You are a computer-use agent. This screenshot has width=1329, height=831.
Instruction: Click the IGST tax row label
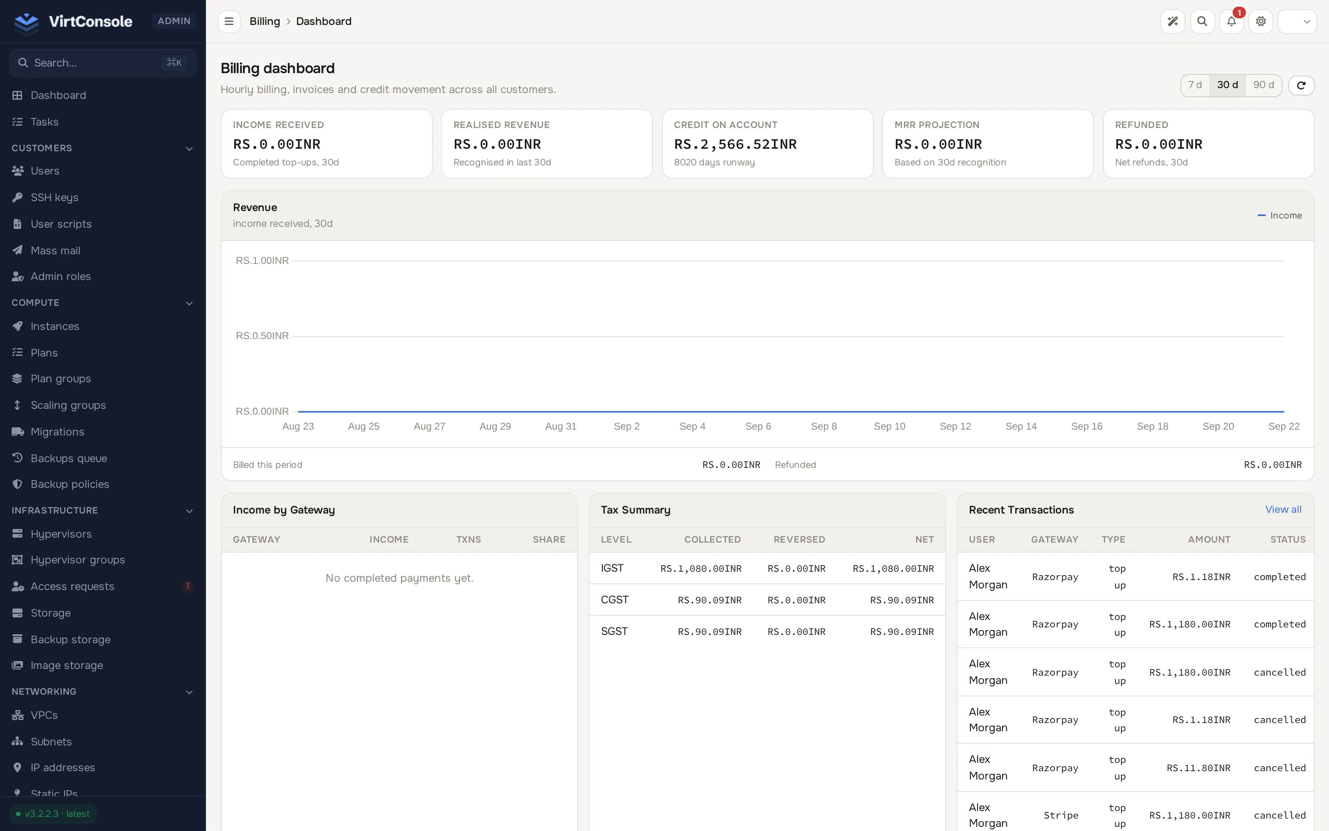pos(612,568)
